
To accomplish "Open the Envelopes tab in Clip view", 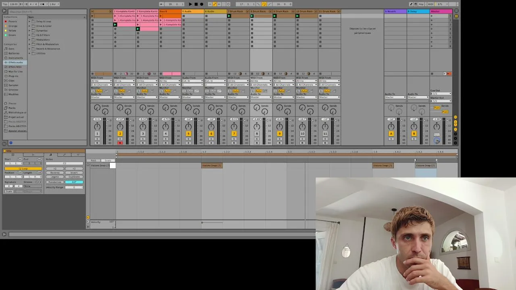I will tap(64, 155).
